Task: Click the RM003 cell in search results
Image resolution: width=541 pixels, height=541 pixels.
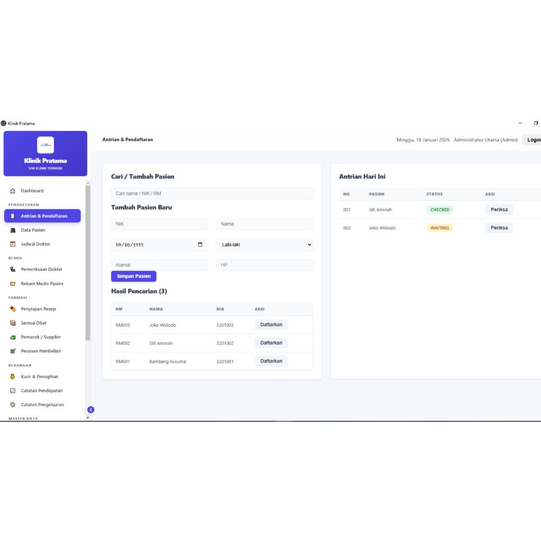Action: 123,325
